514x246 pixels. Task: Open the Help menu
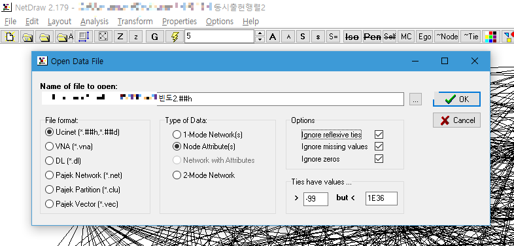pyautogui.click(x=250, y=22)
